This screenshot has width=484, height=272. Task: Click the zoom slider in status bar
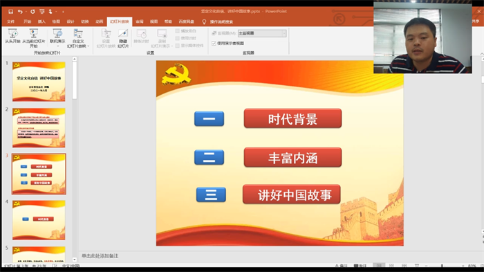(442, 266)
